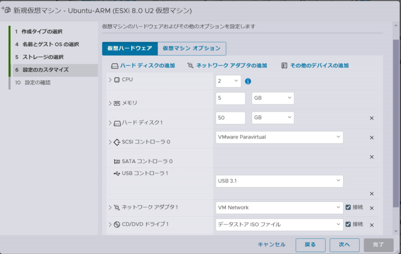
Task: Click the SATA コントローラ 0 icon
Action: pyautogui.click(x=117, y=161)
